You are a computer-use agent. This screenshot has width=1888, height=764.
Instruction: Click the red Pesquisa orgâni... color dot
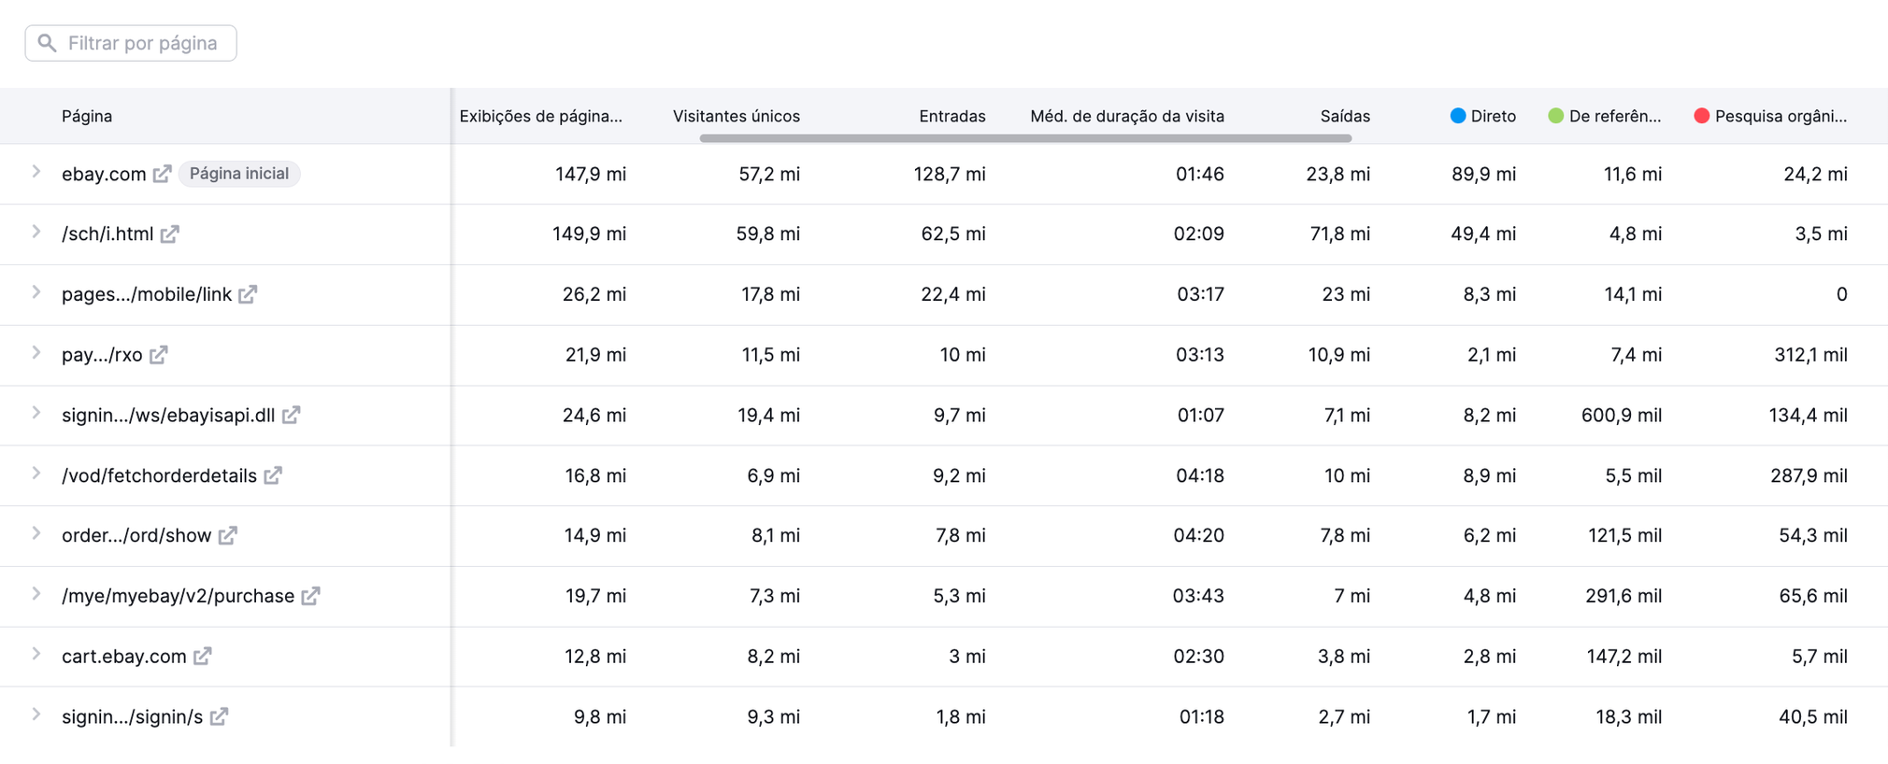click(x=1702, y=115)
